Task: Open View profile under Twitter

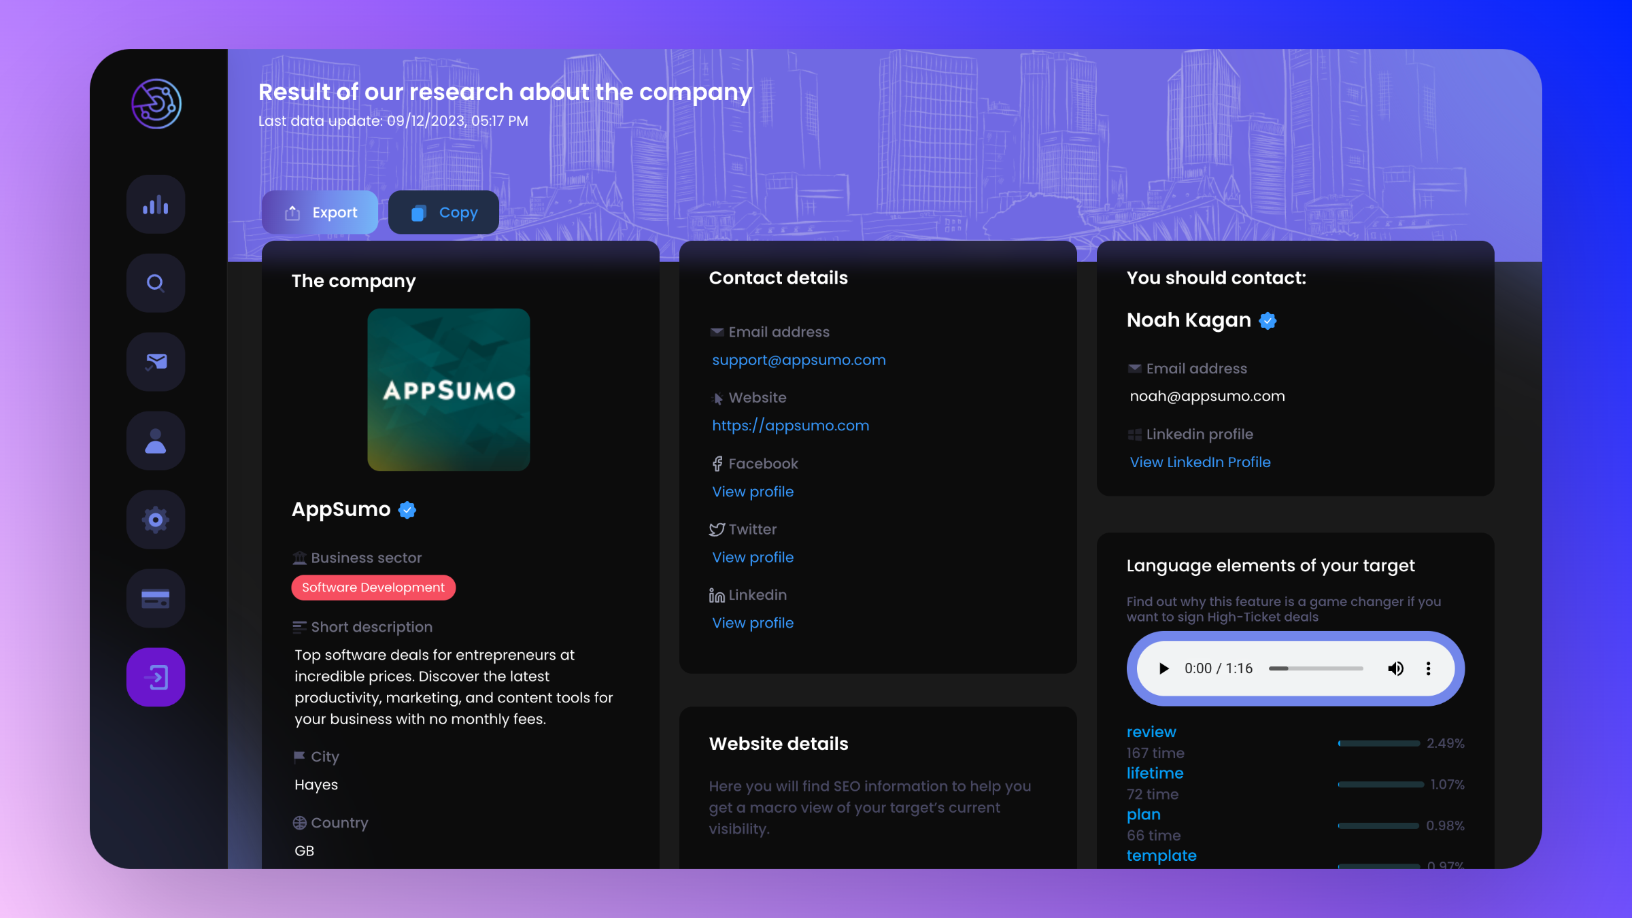Action: (753, 558)
